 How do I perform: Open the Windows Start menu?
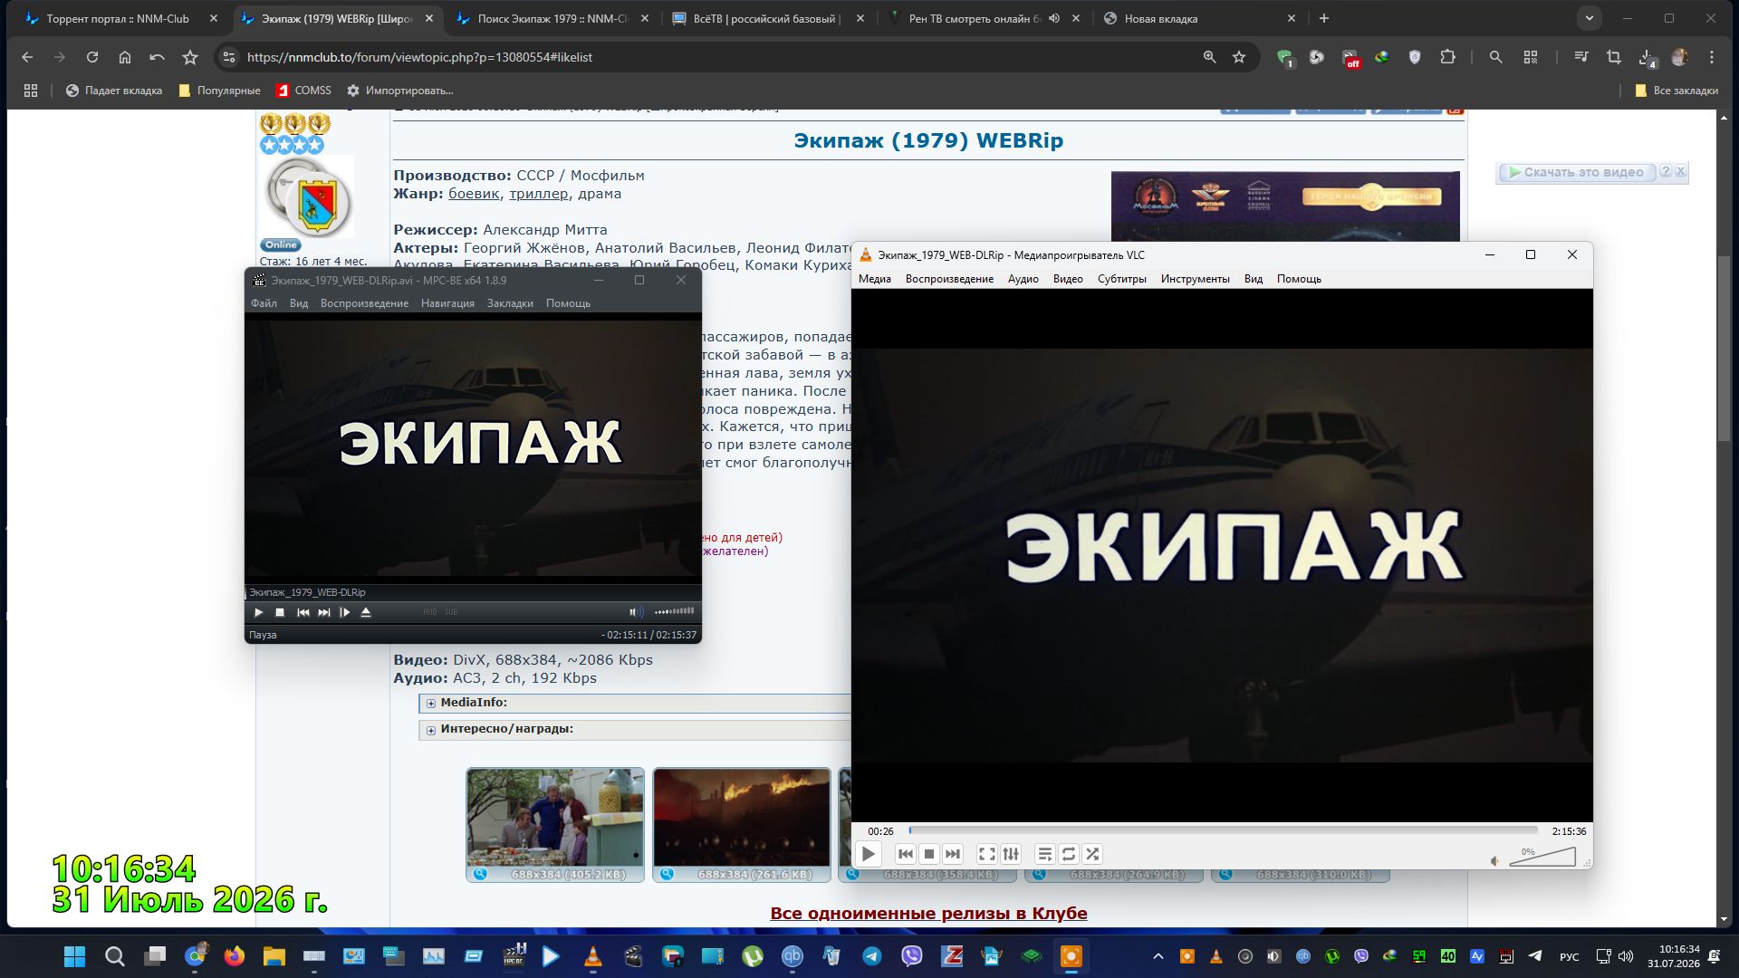coord(74,956)
